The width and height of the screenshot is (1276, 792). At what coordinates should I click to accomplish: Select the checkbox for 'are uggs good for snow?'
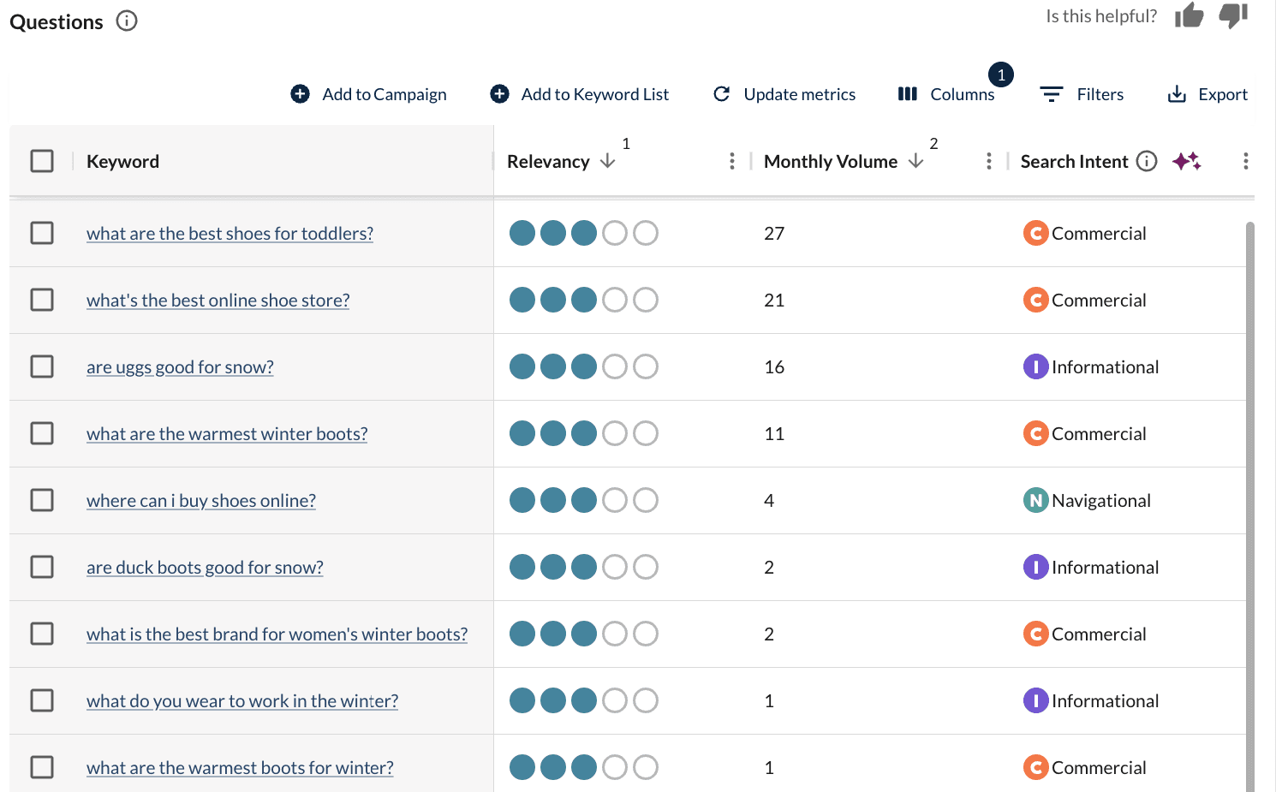(42, 366)
